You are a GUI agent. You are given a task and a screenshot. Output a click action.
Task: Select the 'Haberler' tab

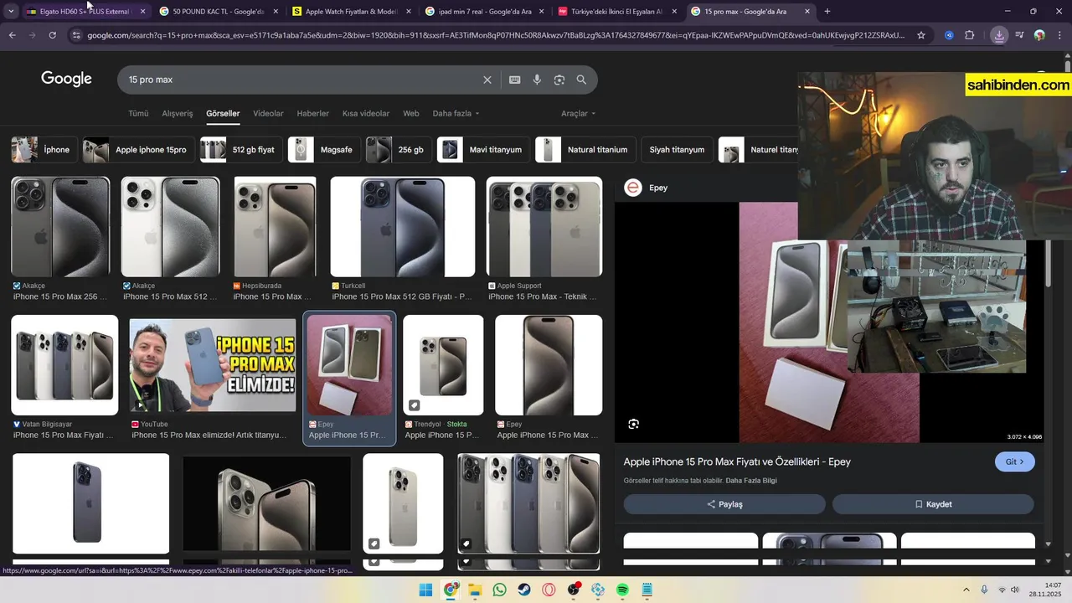click(x=313, y=113)
